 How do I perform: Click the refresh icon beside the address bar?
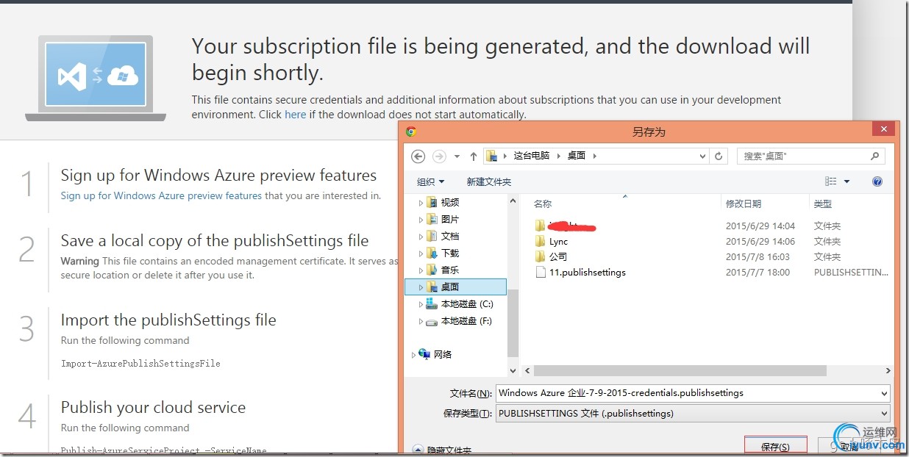[719, 156]
